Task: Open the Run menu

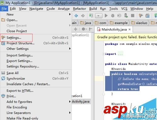Action: tap(103, 9)
